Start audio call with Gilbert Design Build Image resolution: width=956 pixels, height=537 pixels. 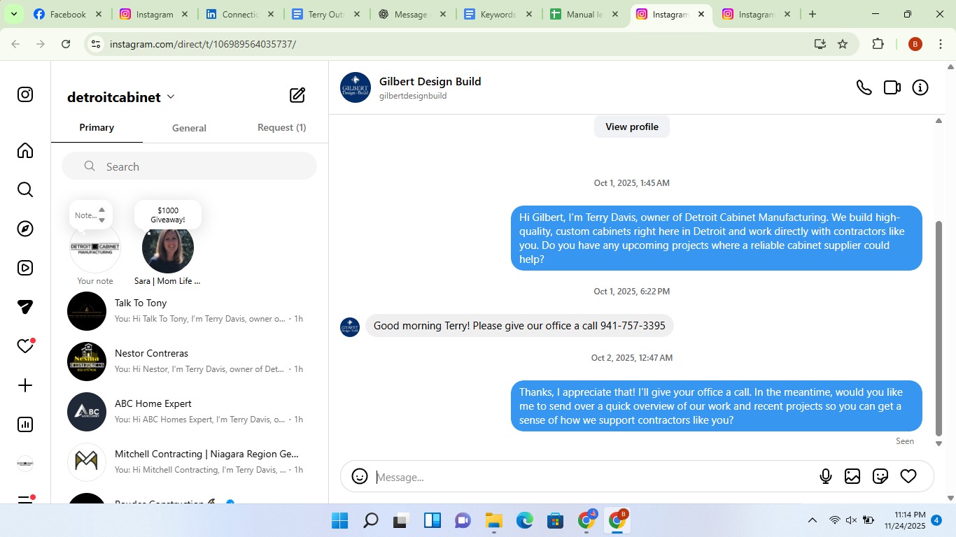(864, 87)
